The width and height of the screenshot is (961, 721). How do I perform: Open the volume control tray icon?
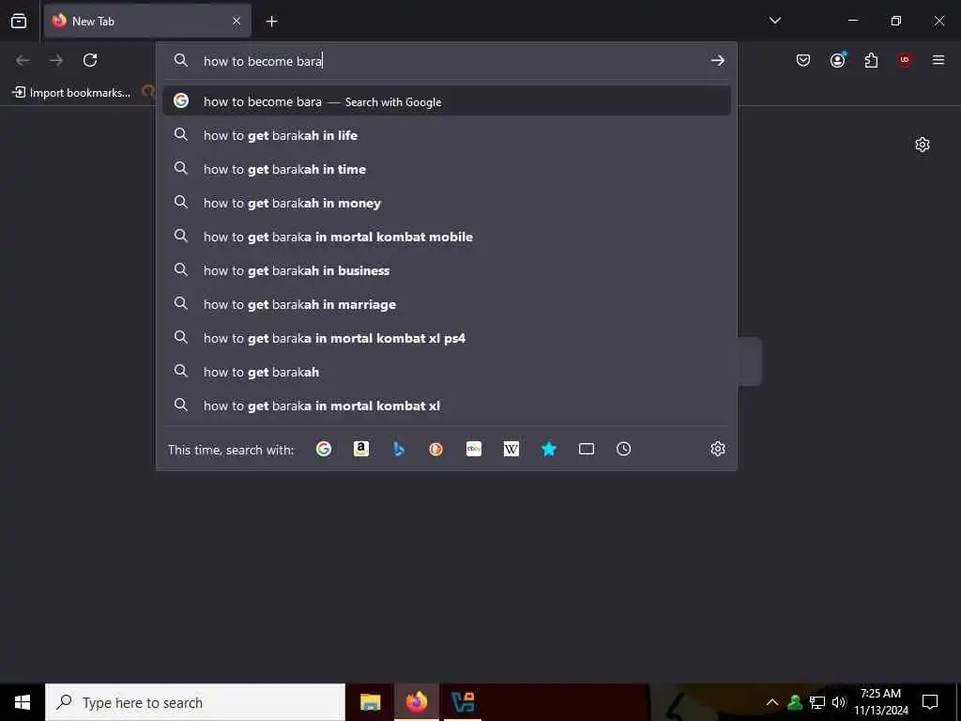tap(839, 702)
